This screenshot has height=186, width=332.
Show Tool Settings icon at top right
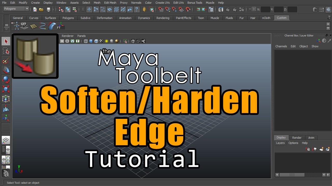coord(322,10)
